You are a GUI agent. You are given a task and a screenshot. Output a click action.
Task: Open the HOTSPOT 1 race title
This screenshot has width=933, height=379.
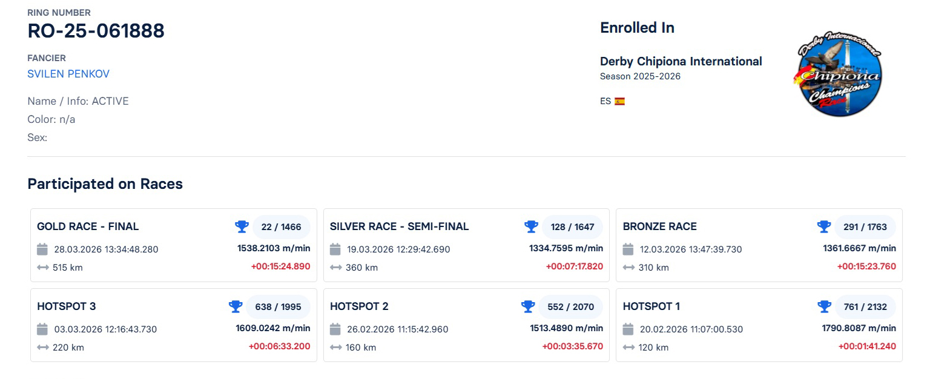click(651, 306)
